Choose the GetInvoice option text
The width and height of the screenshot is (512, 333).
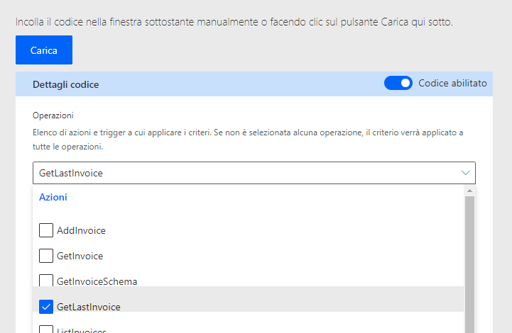[80, 256]
